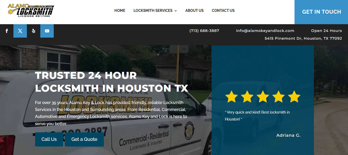Click the Get a Quote button
348x155 pixels.
(x=84, y=139)
